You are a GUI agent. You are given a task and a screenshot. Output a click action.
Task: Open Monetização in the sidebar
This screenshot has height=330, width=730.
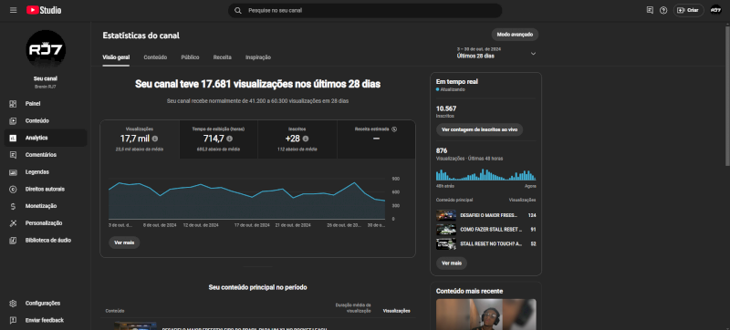tap(46, 206)
